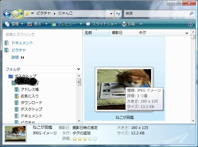Sort by タグ column header

pos(151,33)
